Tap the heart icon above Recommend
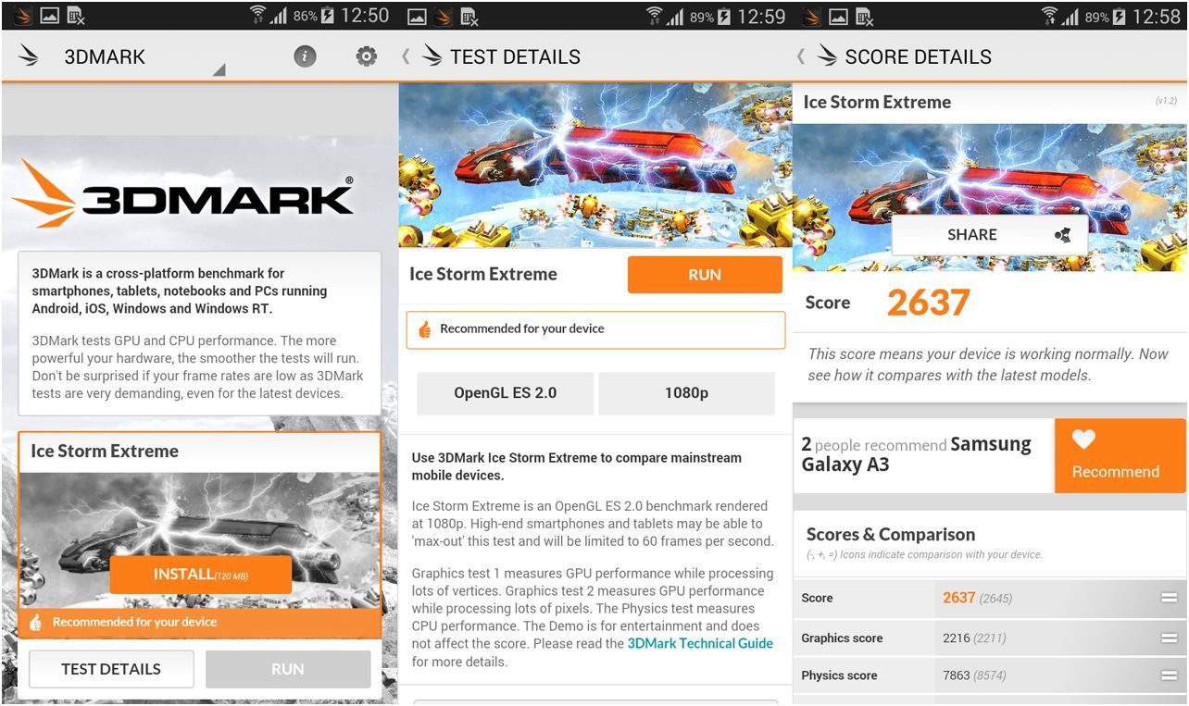Image resolution: width=1189 pixels, height=706 pixels. click(1083, 440)
